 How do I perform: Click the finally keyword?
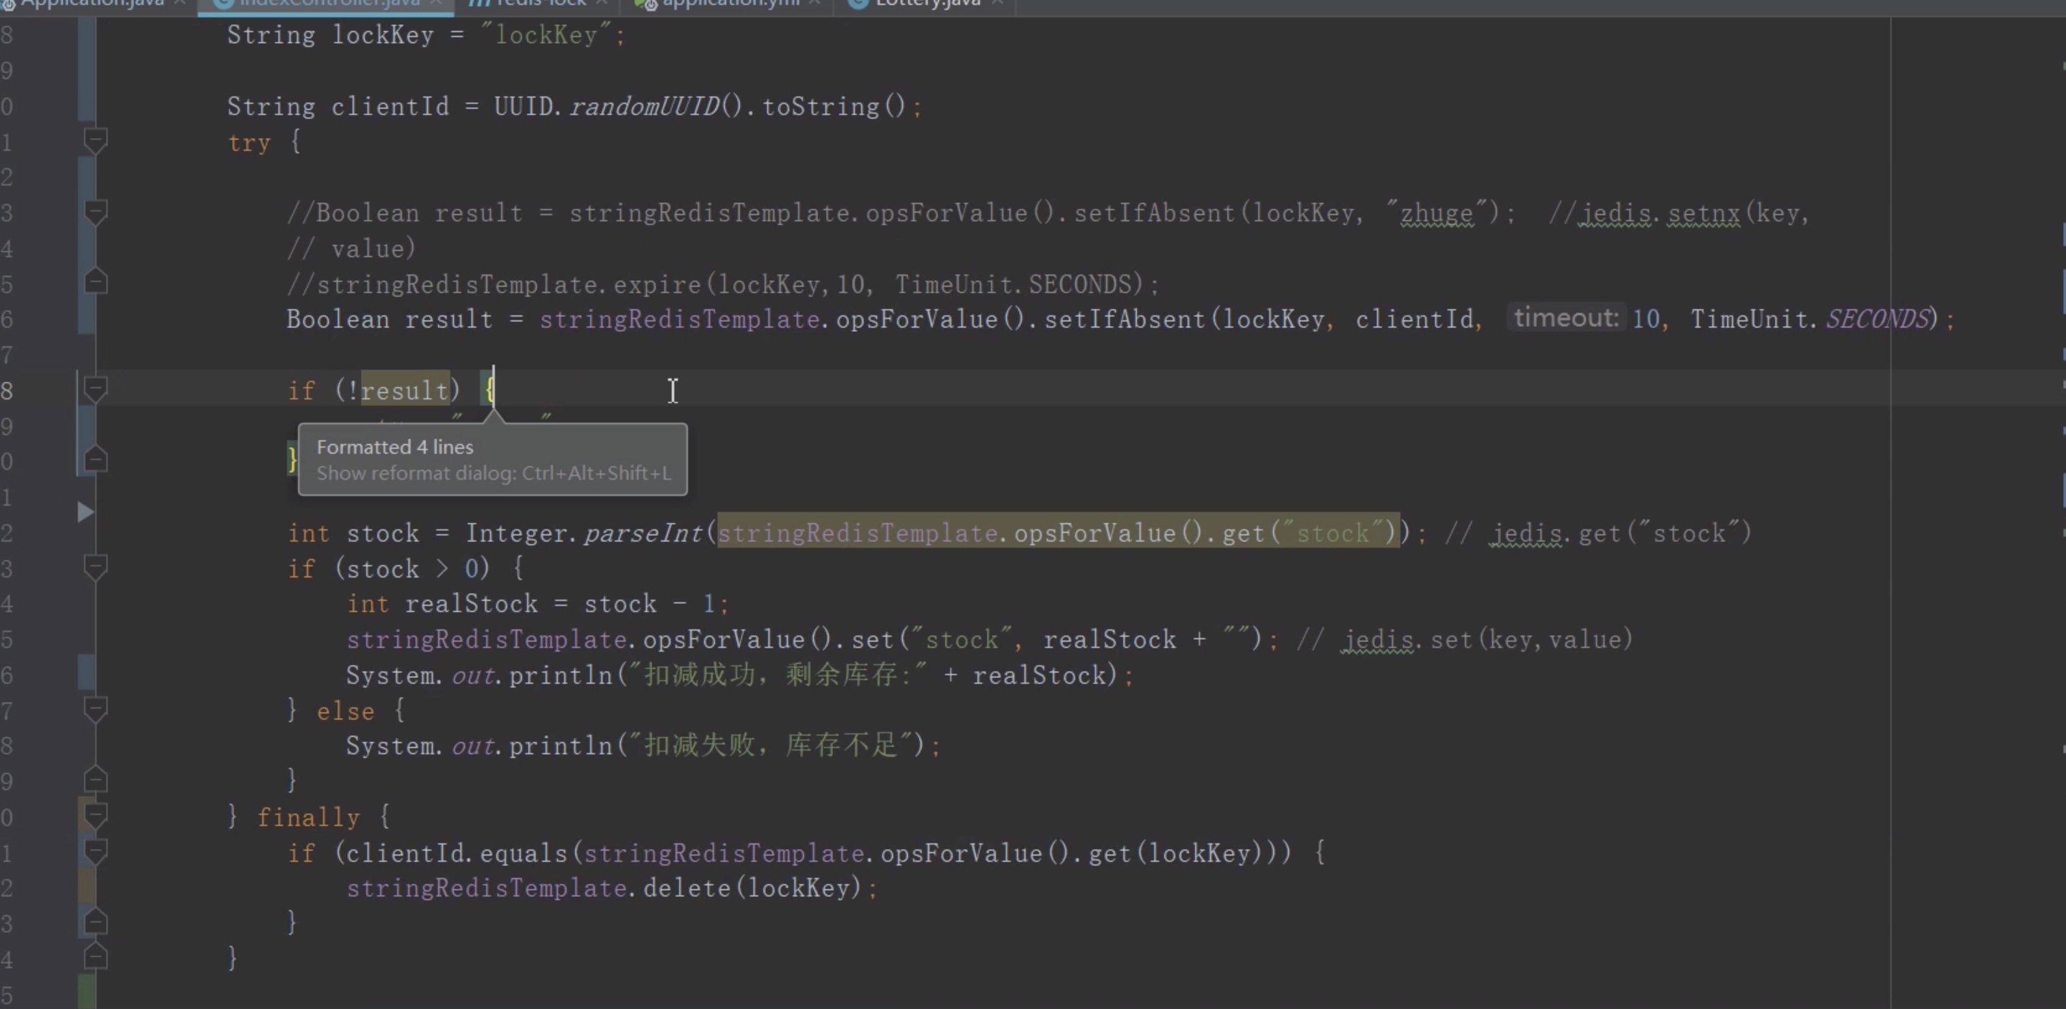(x=309, y=817)
